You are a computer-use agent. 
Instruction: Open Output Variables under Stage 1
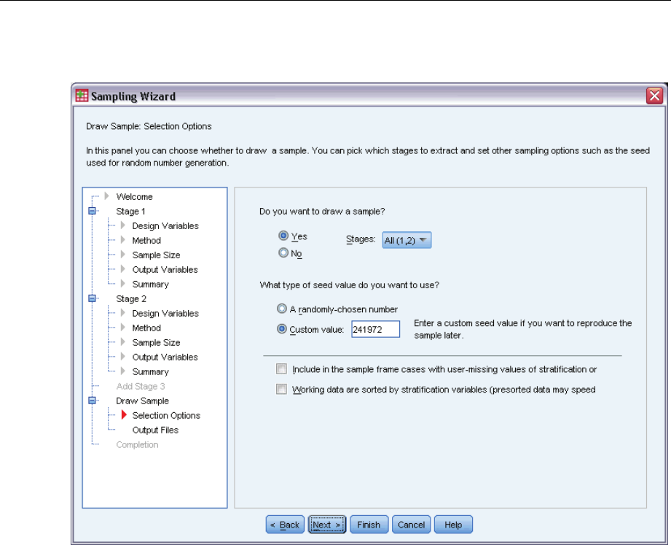(165, 269)
